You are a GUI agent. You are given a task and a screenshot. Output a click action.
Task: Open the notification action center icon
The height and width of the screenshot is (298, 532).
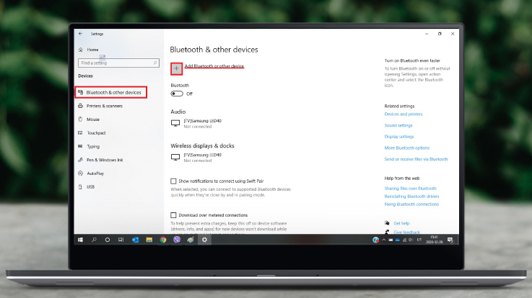click(451, 240)
